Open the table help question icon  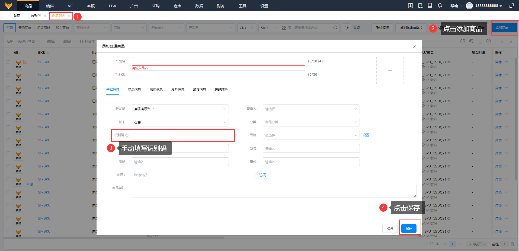click(489, 41)
